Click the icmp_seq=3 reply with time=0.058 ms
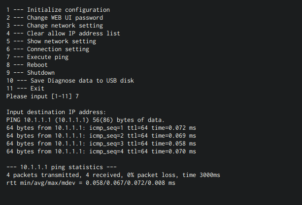Viewport: 302px width, 205px height. coord(101,144)
